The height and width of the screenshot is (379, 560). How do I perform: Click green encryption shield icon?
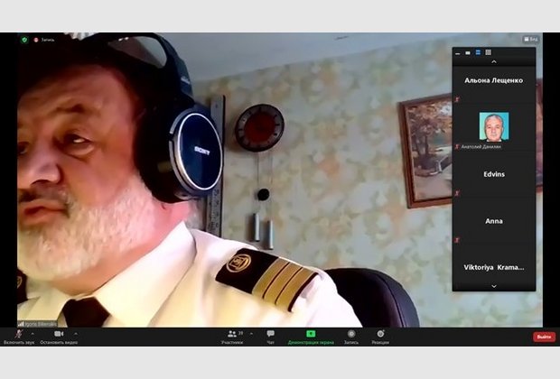pyautogui.click(x=24, y=40)
